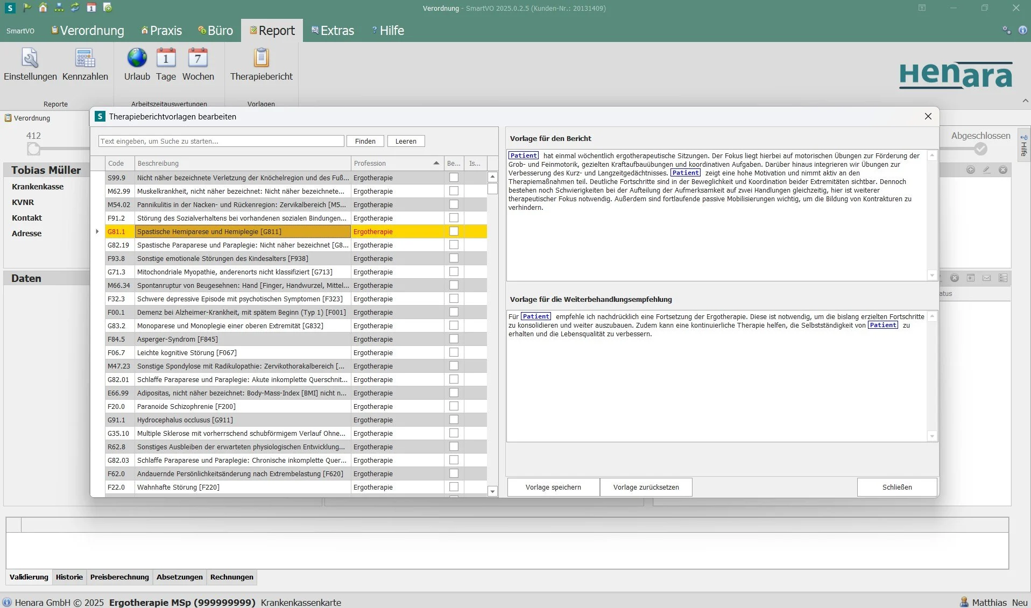Tick the checkbox for S99.9 row
This screenshot has height=608, width=1031.
coord(454,178)
